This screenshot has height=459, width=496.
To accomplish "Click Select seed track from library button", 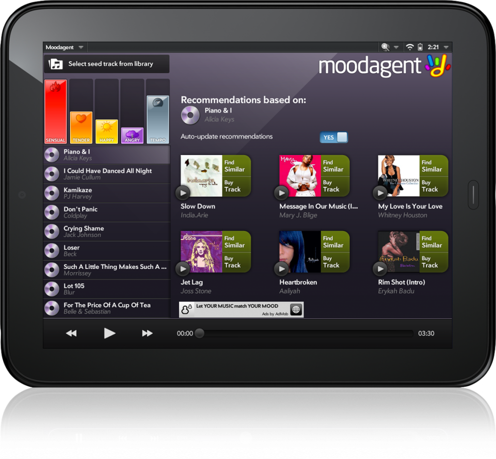I will point(107,64).
